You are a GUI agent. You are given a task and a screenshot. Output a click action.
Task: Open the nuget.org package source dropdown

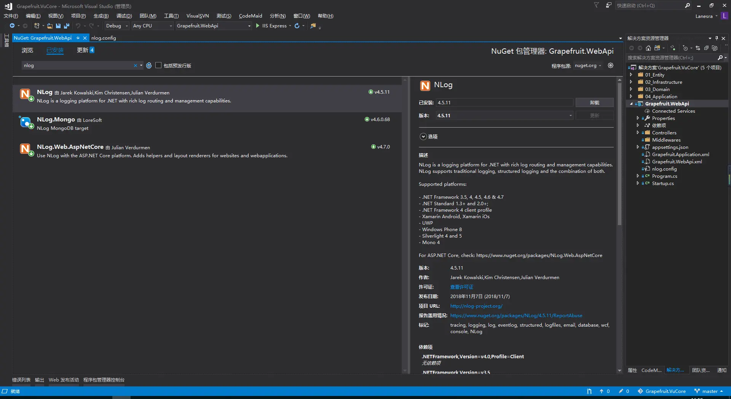588,65
